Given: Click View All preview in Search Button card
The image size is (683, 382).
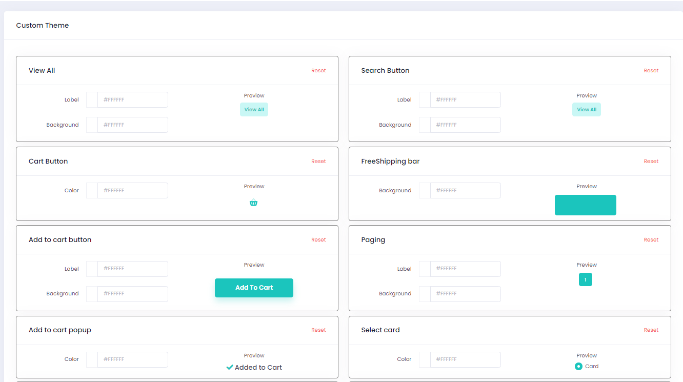Looking at the screenshot, I should (x=587, y=110).
